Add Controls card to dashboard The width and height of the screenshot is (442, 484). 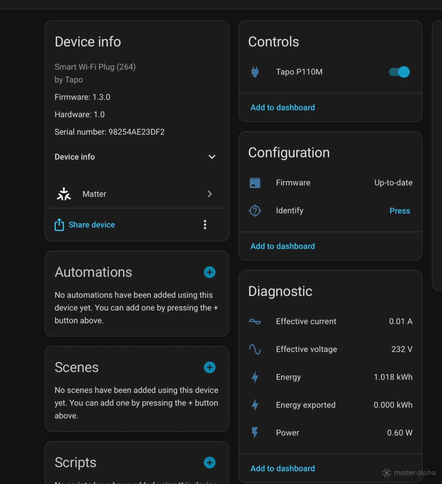tap(282, 107)
